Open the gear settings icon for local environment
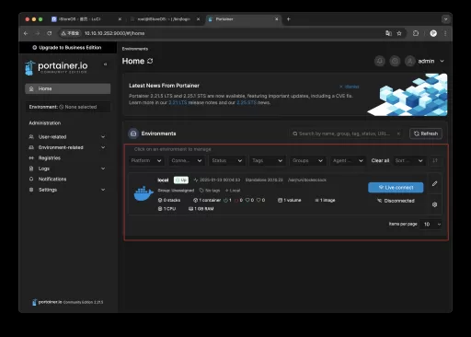Screen dimensions: 471x337 tap(434, 204)
